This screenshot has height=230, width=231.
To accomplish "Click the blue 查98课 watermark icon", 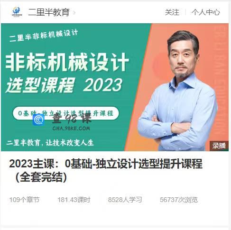I will pyautogui.click(x=38, y=120).
